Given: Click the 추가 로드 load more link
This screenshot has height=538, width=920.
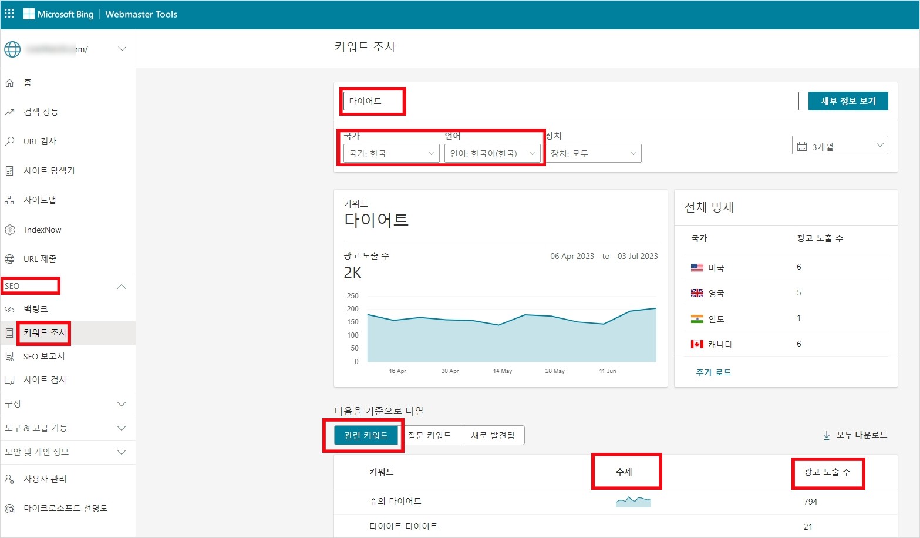Looking at the screenshot, I should coord(712,371).
